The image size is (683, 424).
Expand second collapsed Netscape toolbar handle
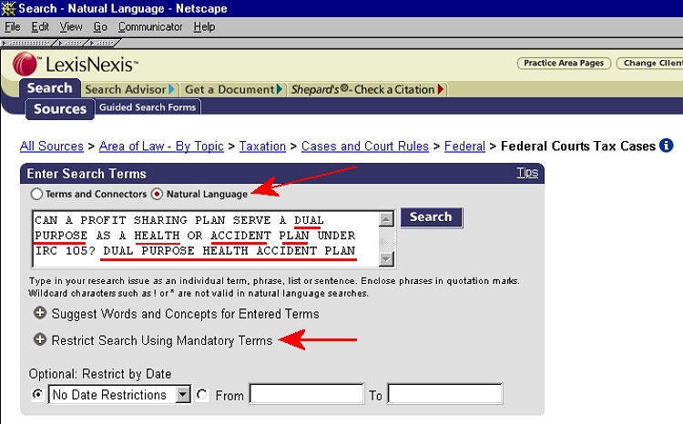pyautogui.click(x=70, y=43)
